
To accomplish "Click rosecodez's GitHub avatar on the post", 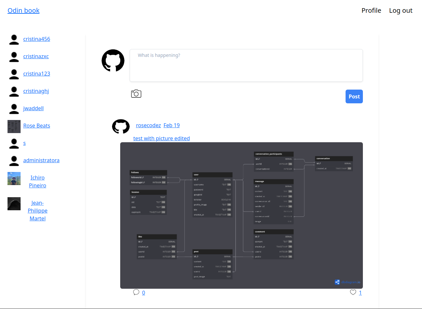I will coord(121,126).
